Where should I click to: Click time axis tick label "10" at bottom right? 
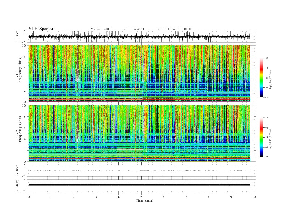(254, 197)
